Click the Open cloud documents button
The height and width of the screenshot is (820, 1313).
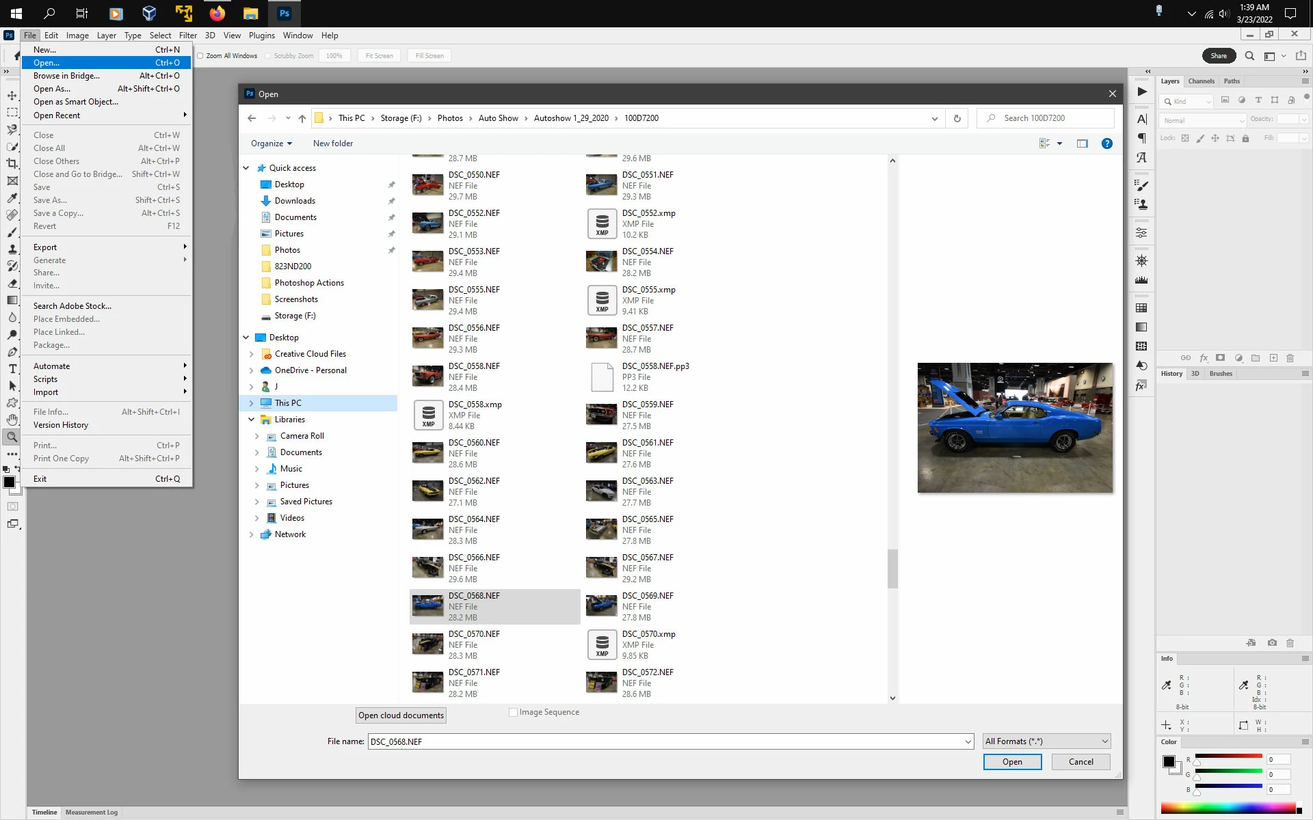pyautogui.click(x=401, y=715)
